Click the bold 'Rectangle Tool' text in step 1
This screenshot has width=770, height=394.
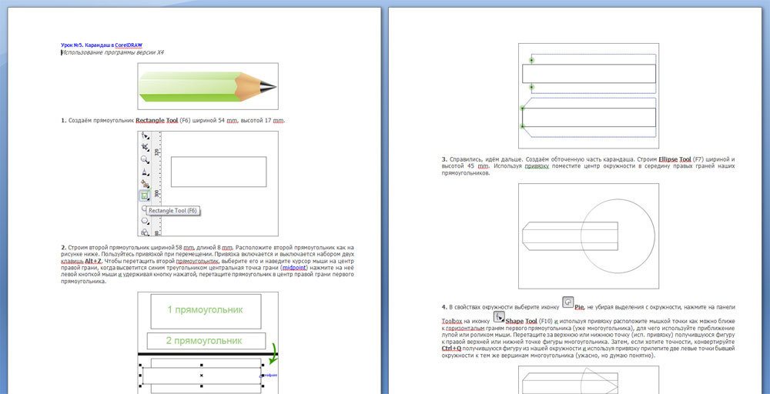[157, 120]
